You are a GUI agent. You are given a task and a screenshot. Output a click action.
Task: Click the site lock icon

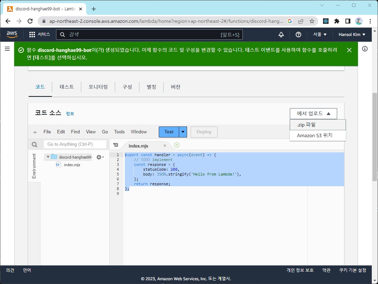pos(44,21)
